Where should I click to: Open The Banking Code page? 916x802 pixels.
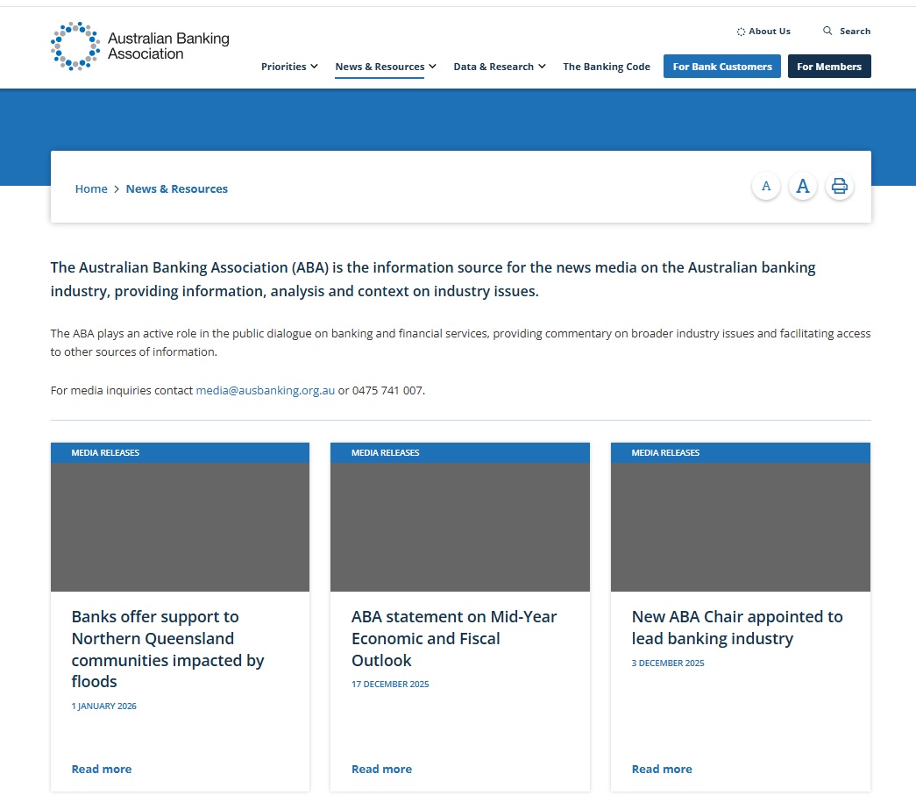coord(607,67)
